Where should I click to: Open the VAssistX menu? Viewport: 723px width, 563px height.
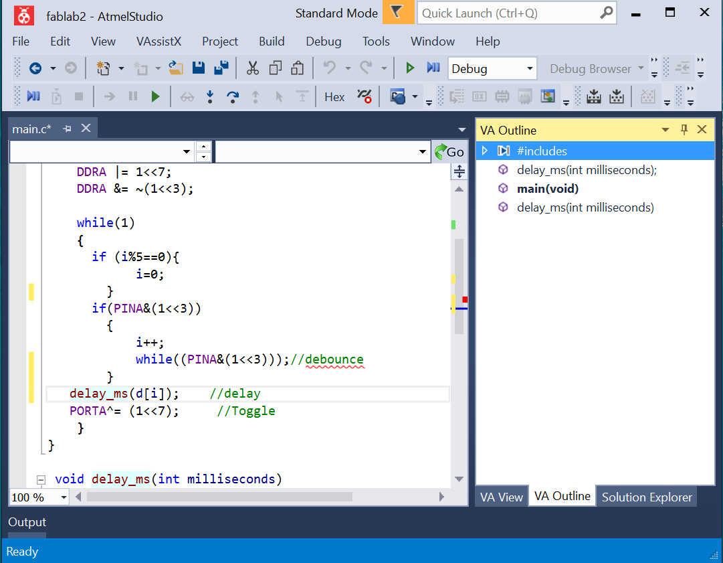pos(159,42)
